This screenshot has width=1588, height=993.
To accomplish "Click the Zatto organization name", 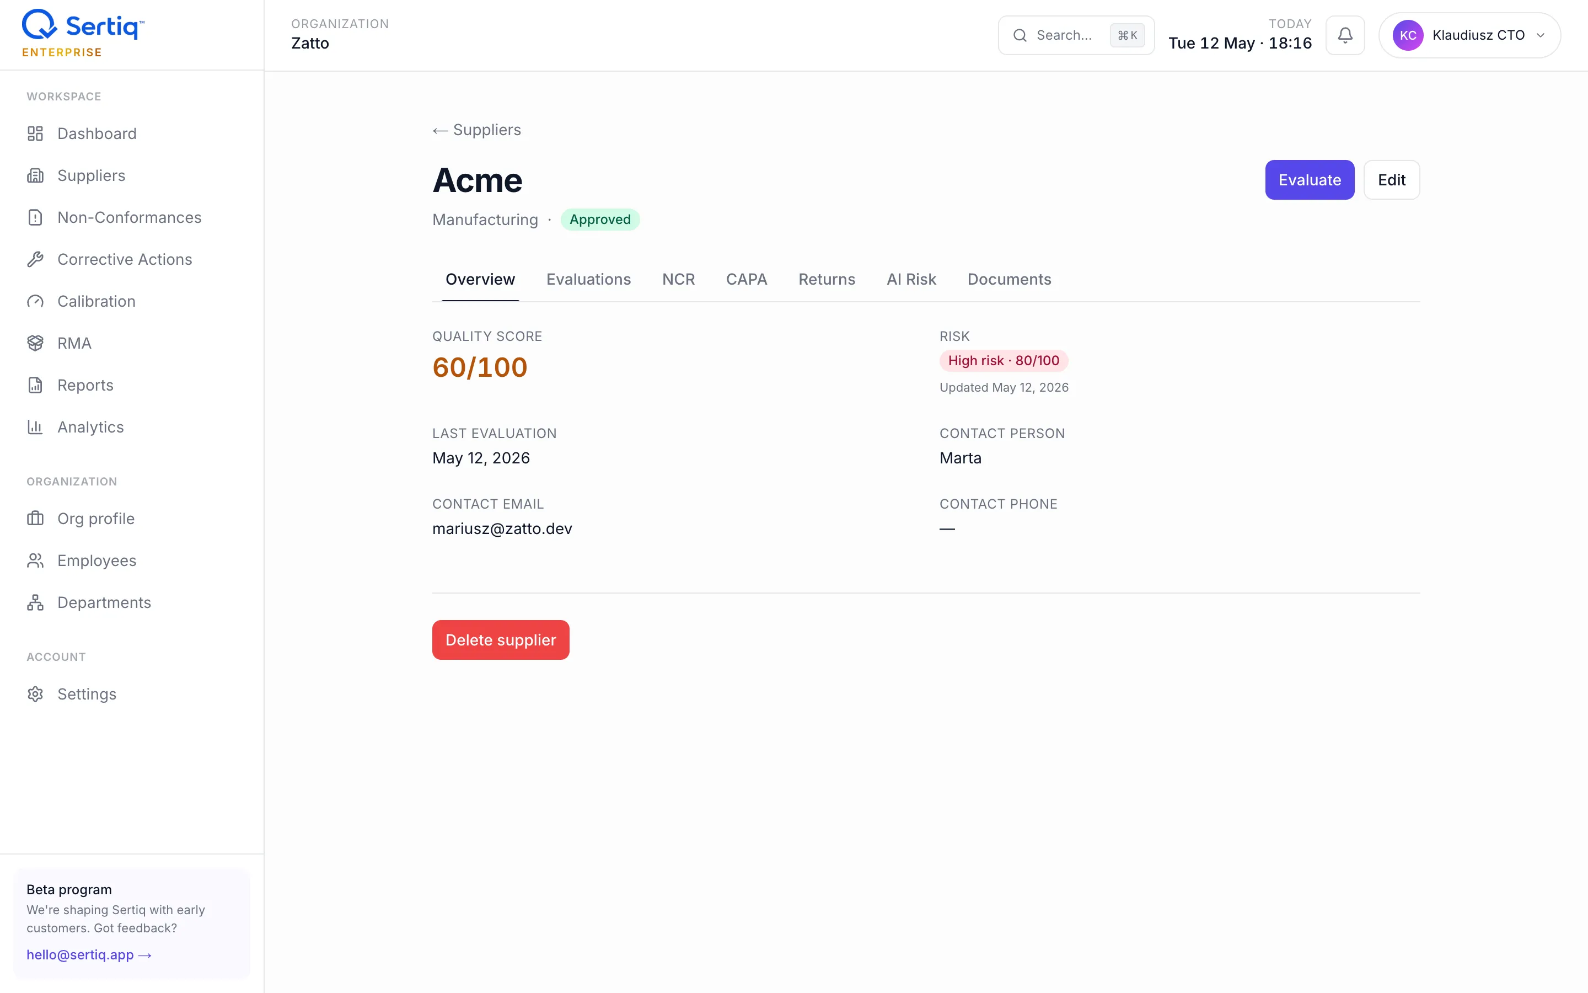I will [x=310, y=44].
